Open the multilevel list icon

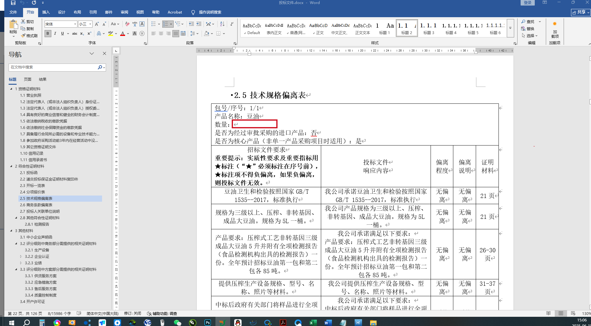178,24
